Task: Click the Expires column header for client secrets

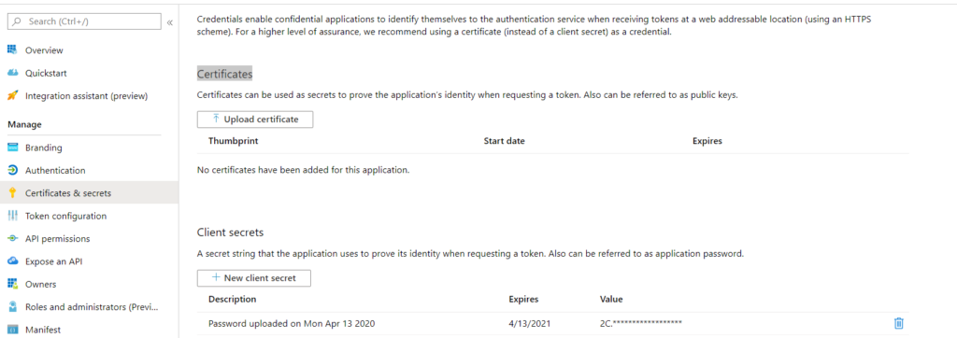Action: (523, 300)
